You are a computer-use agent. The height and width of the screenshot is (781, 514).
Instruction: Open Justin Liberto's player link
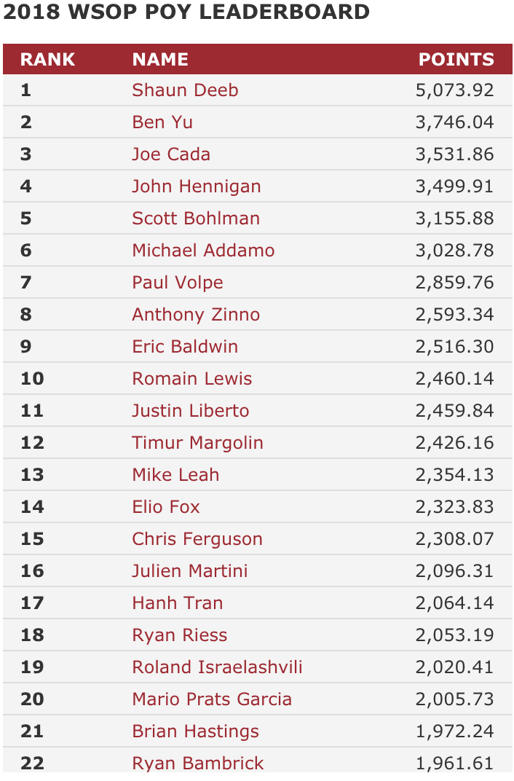click(191, 411)
